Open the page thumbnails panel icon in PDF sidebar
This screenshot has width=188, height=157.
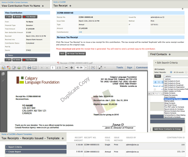click(x=3, y=74)
